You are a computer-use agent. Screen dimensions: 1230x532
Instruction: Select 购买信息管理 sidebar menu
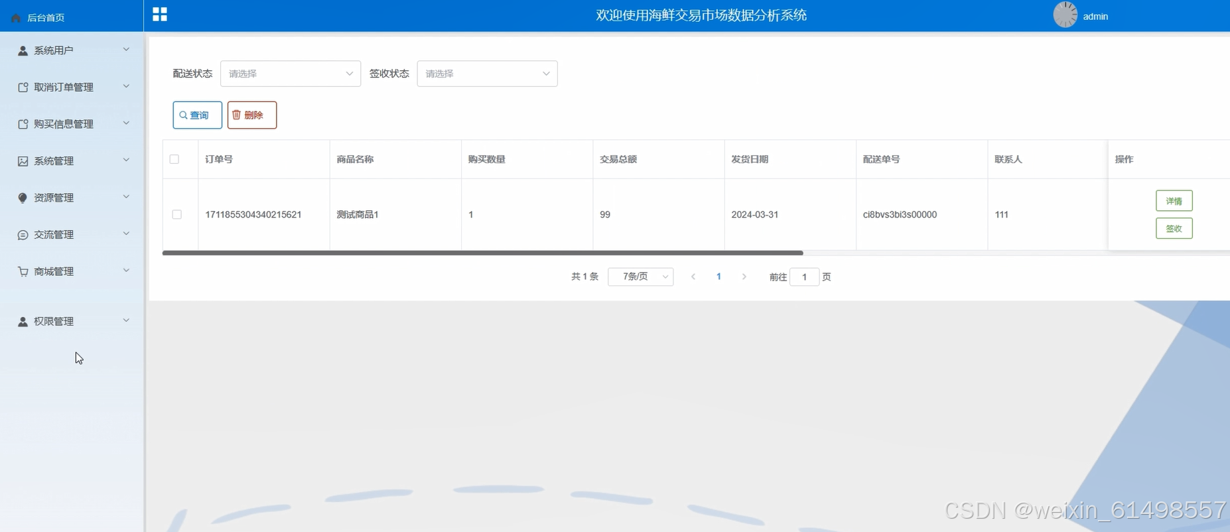pos(72,124)
